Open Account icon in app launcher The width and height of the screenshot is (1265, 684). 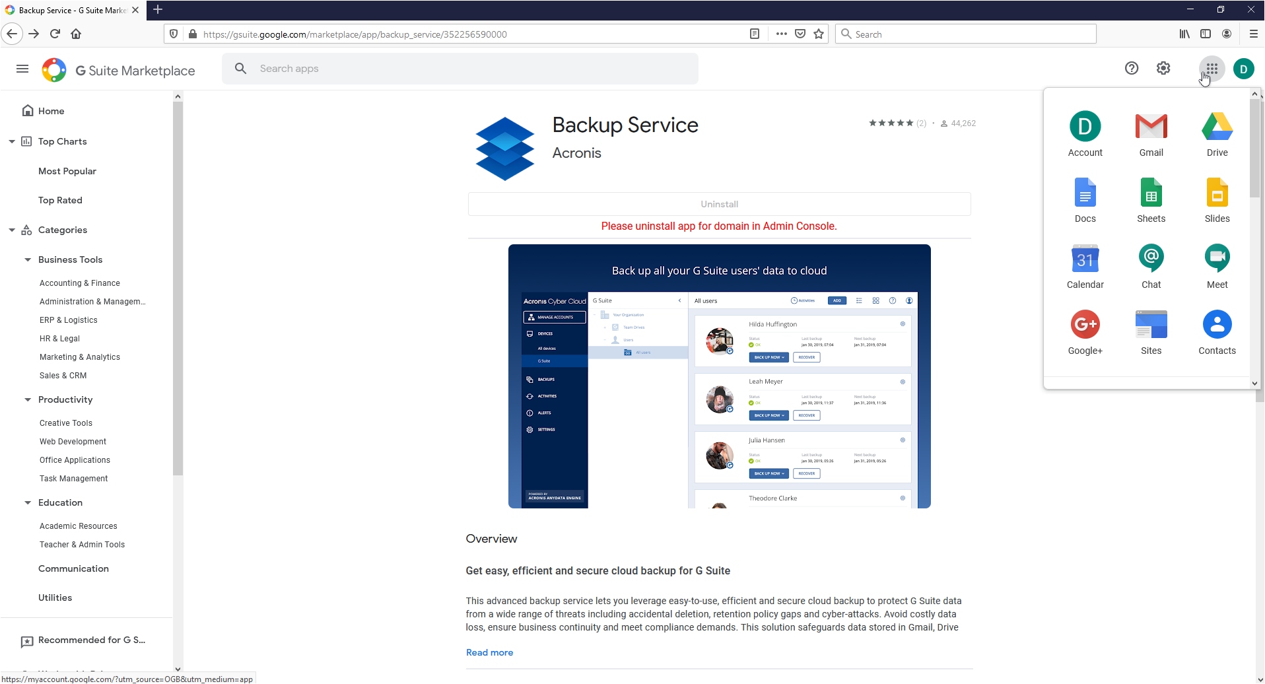pyautogui.click(x=1085, y=135)
